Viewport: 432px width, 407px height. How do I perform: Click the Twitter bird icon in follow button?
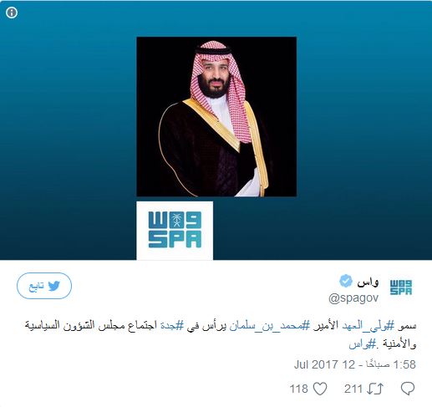pyautogui.click(x=54, y=286)
